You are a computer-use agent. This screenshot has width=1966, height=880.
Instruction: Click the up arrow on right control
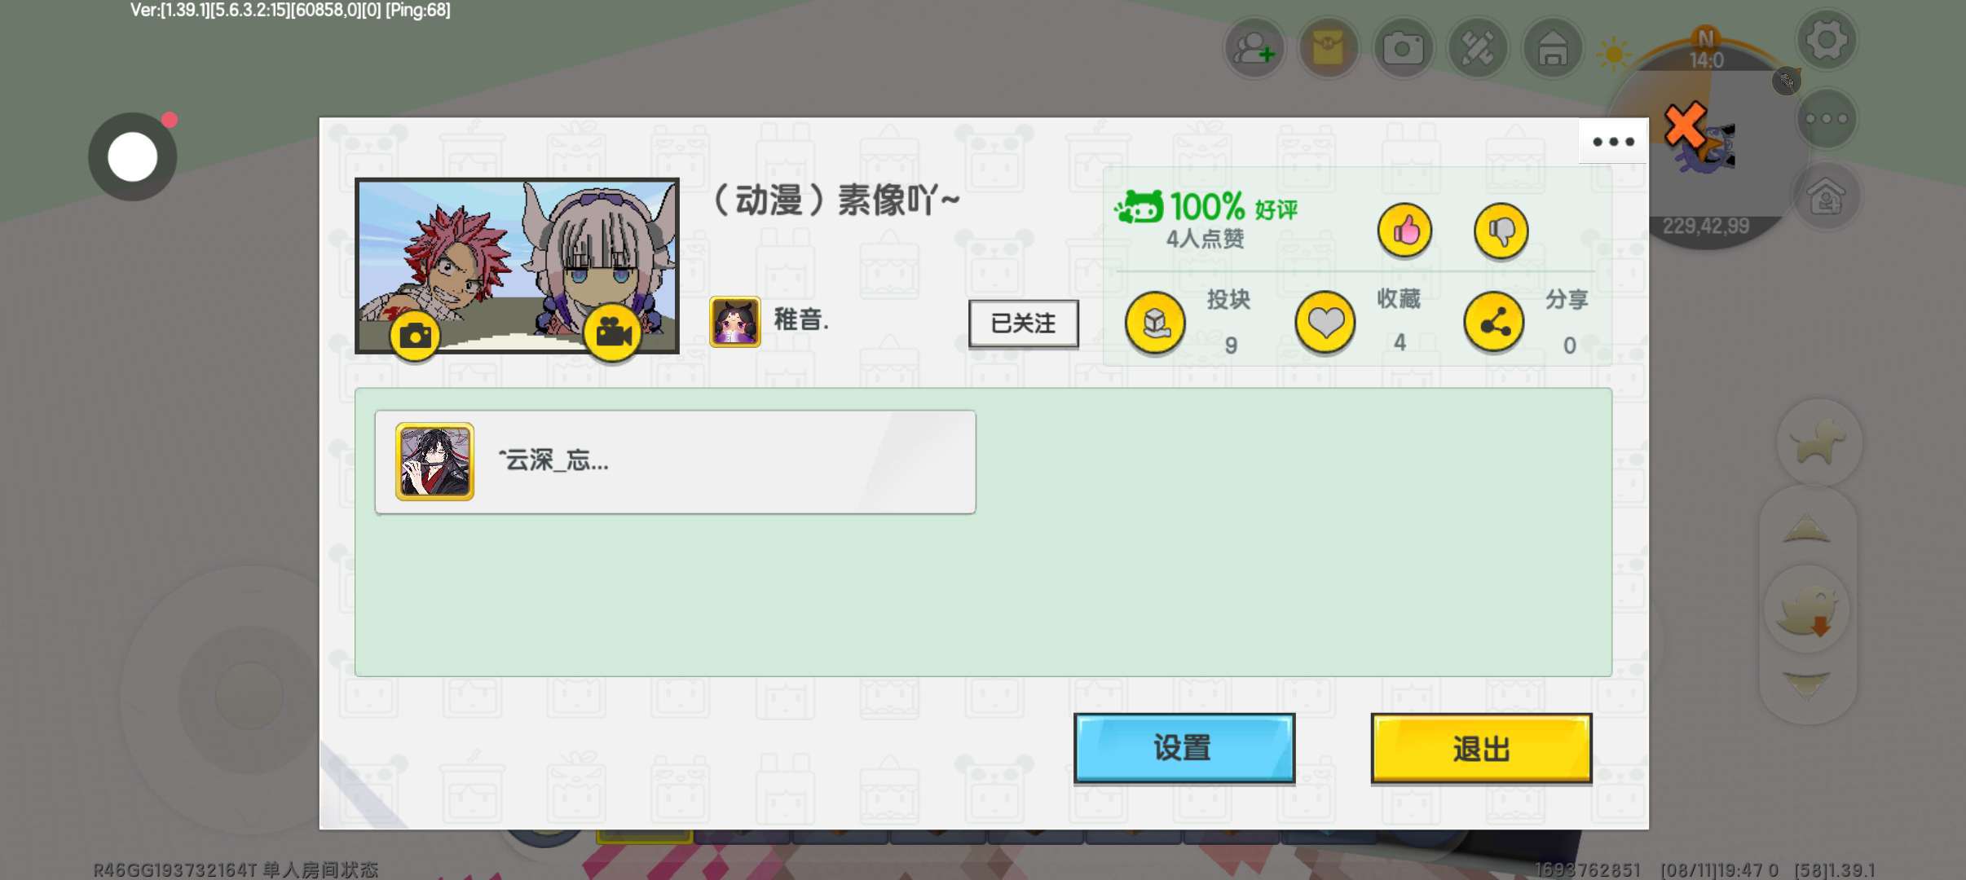click(1807, 530)
